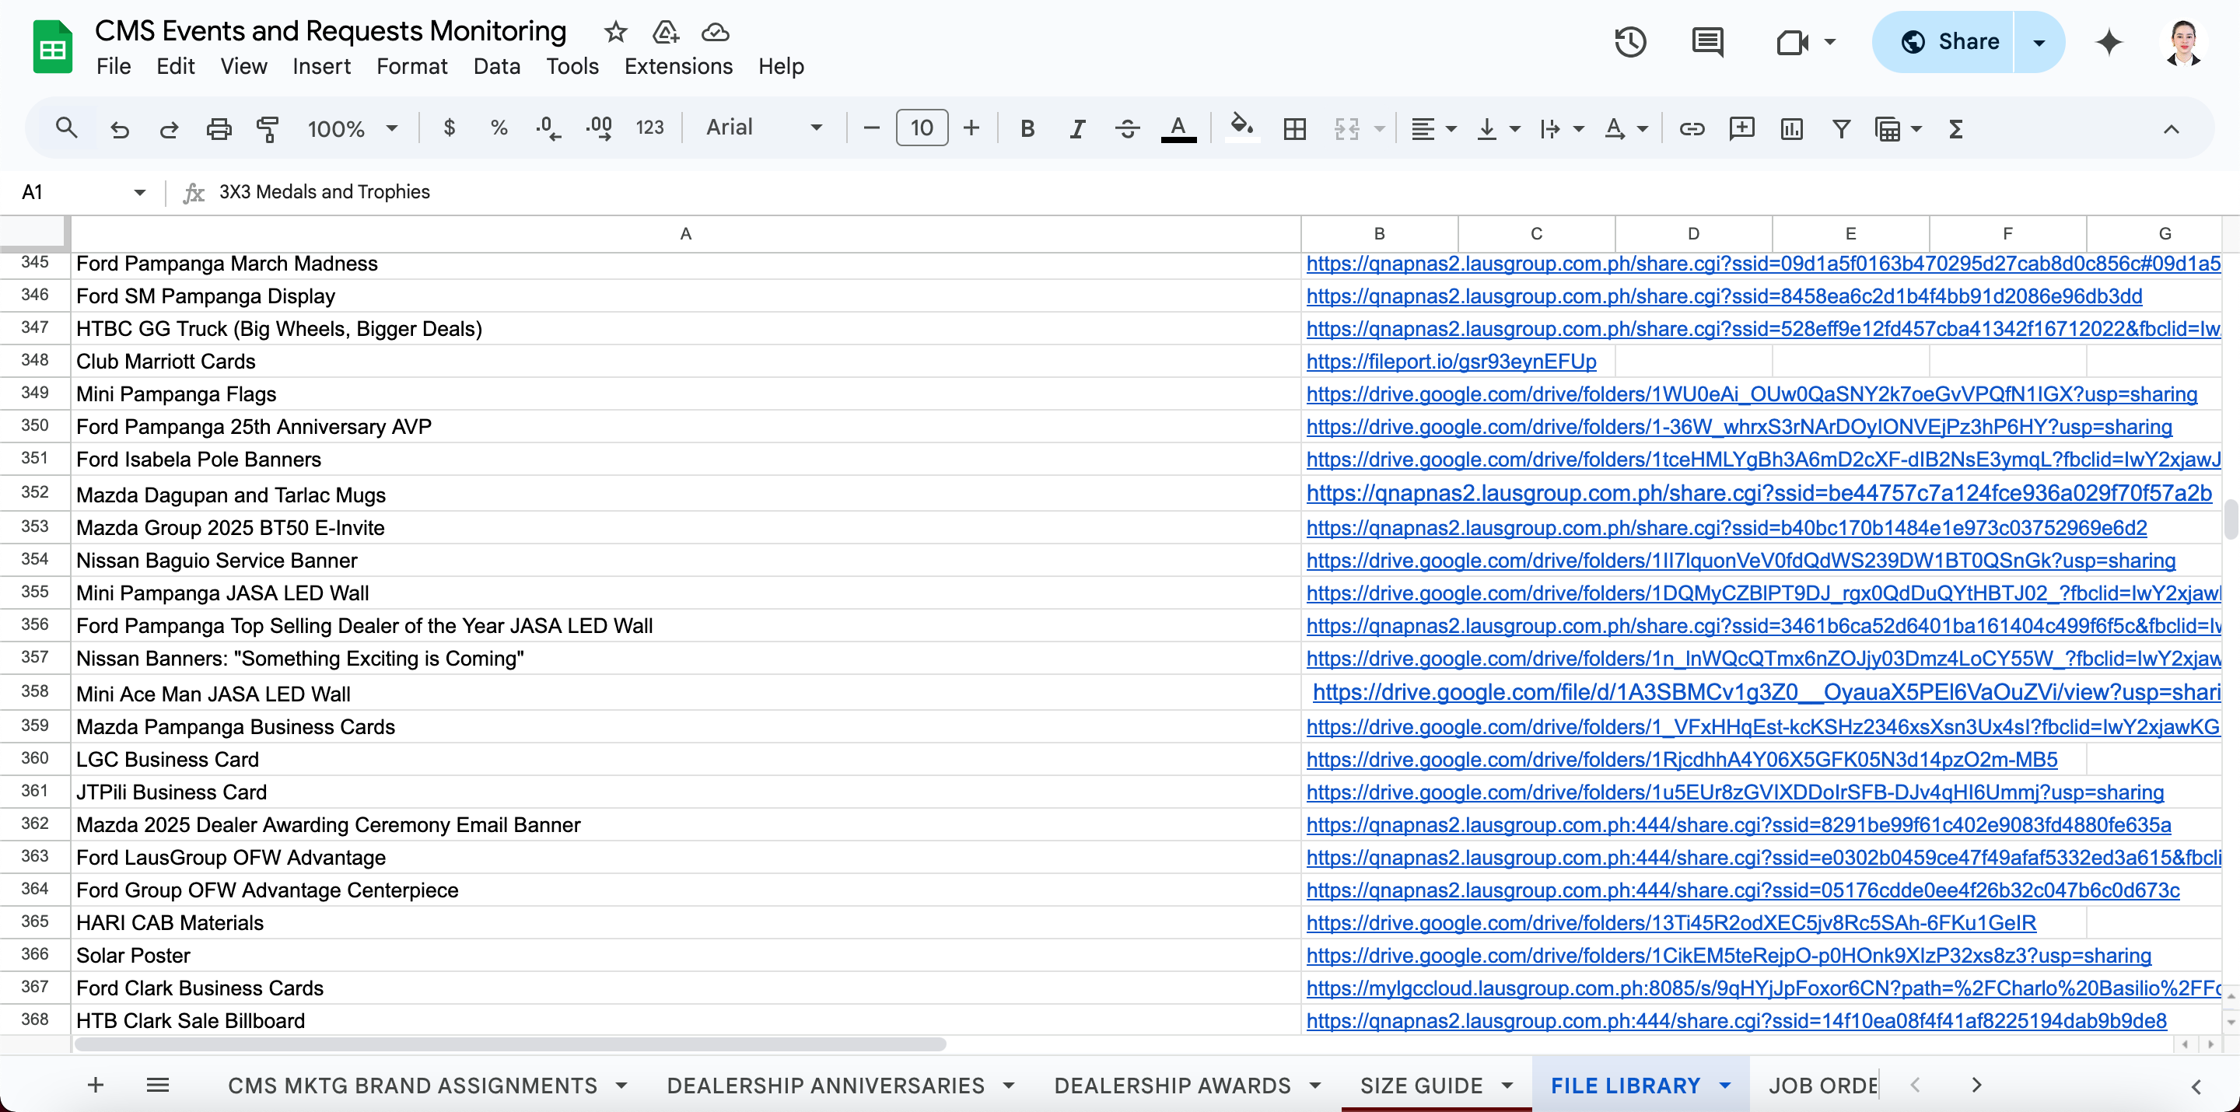The height and width of the screenshot is (1112, 2240).
Task: Open version history clock icon
Action: (1630, 42)
